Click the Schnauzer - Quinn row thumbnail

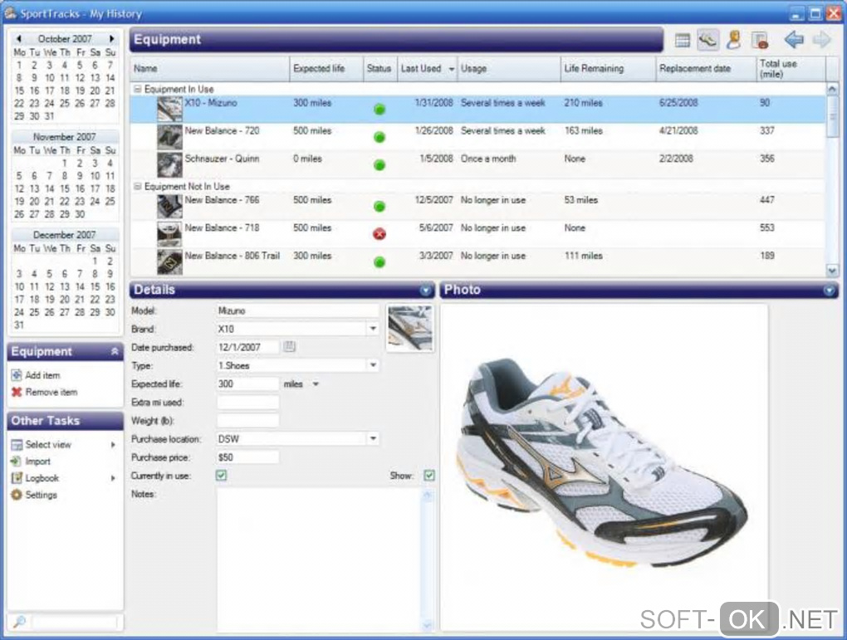pyautogui.click(x=169, y=164)
